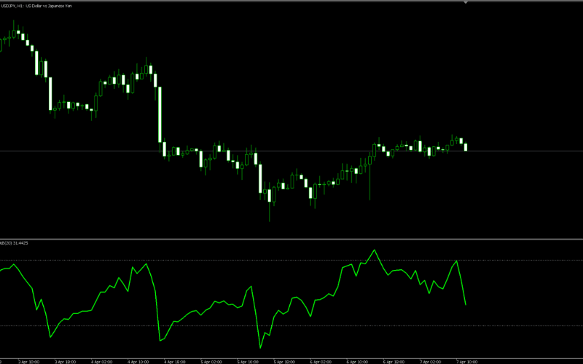This screenshot has width=583, height=364.
Task: Click the divider between chart and indicator window
Action: 291,239
